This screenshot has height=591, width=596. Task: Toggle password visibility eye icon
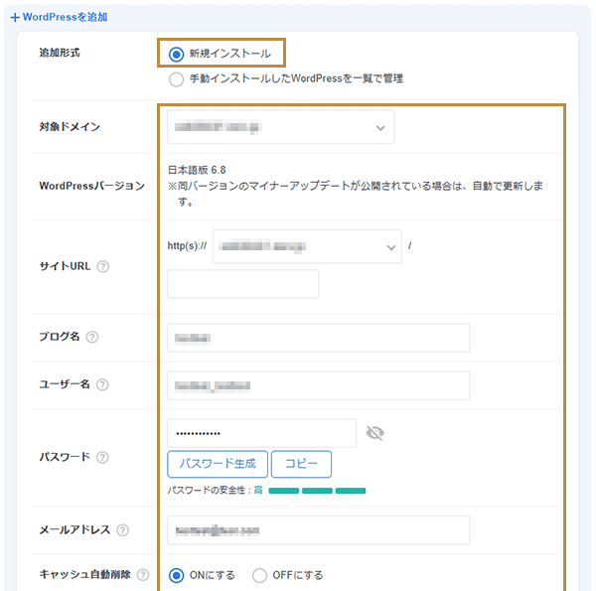click(x=374, y=433)
